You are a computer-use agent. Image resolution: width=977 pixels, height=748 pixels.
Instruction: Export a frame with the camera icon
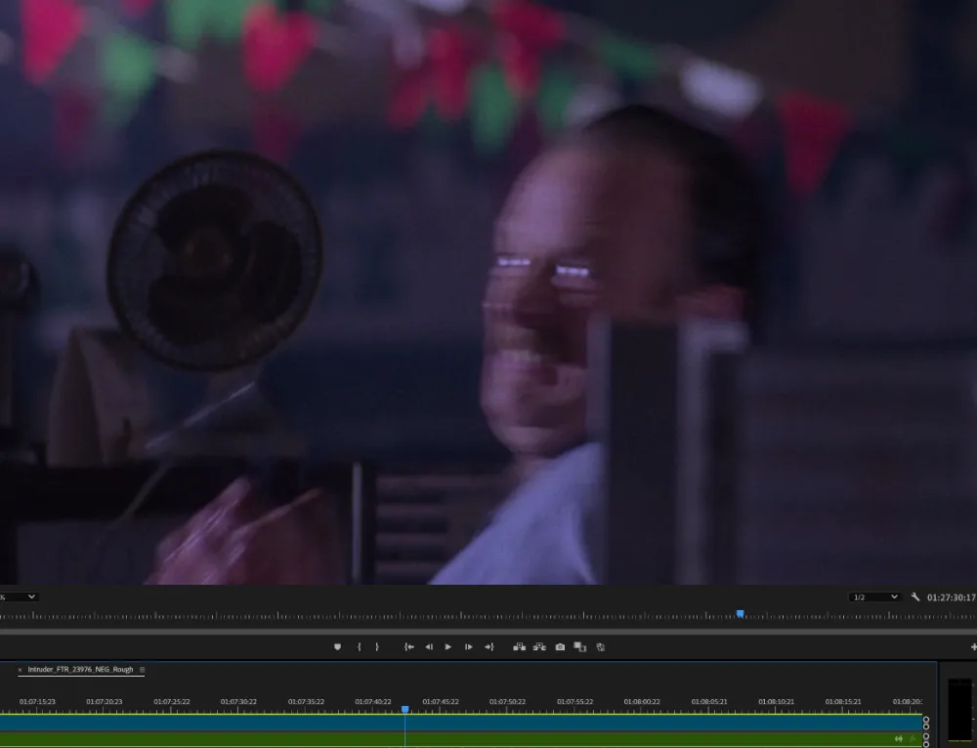click(x=560, y=646)
